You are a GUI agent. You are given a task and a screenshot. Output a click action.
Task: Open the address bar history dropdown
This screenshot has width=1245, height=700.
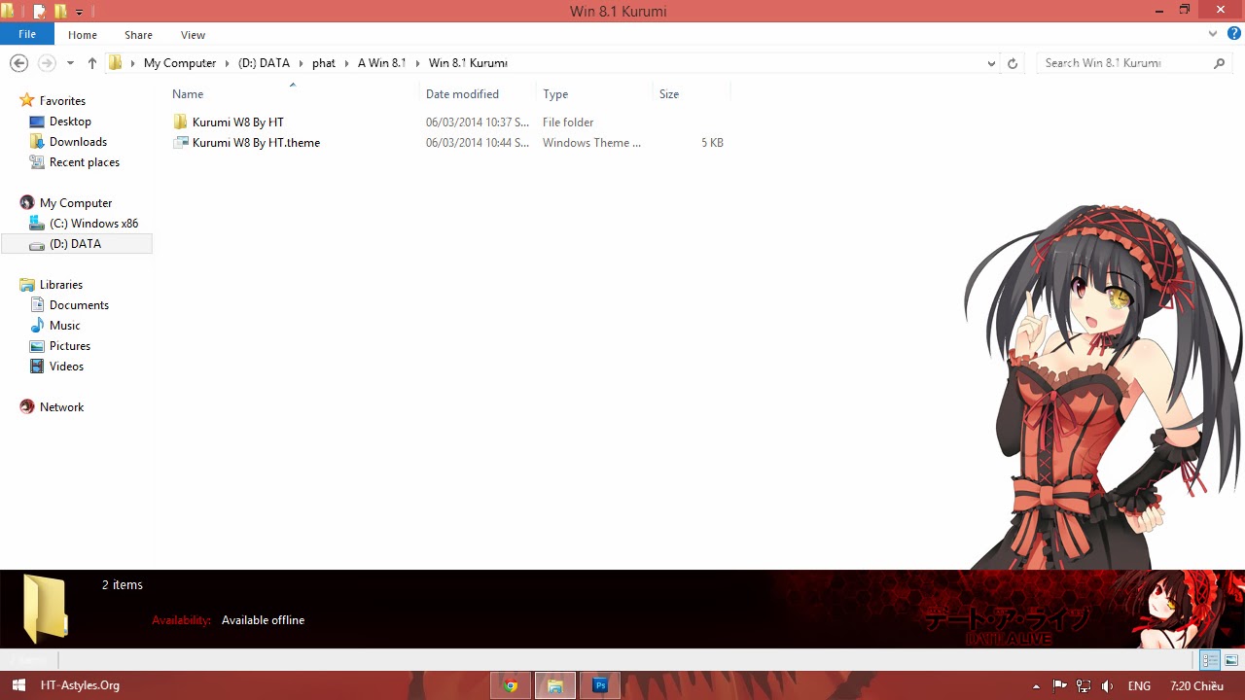[991, 63]
